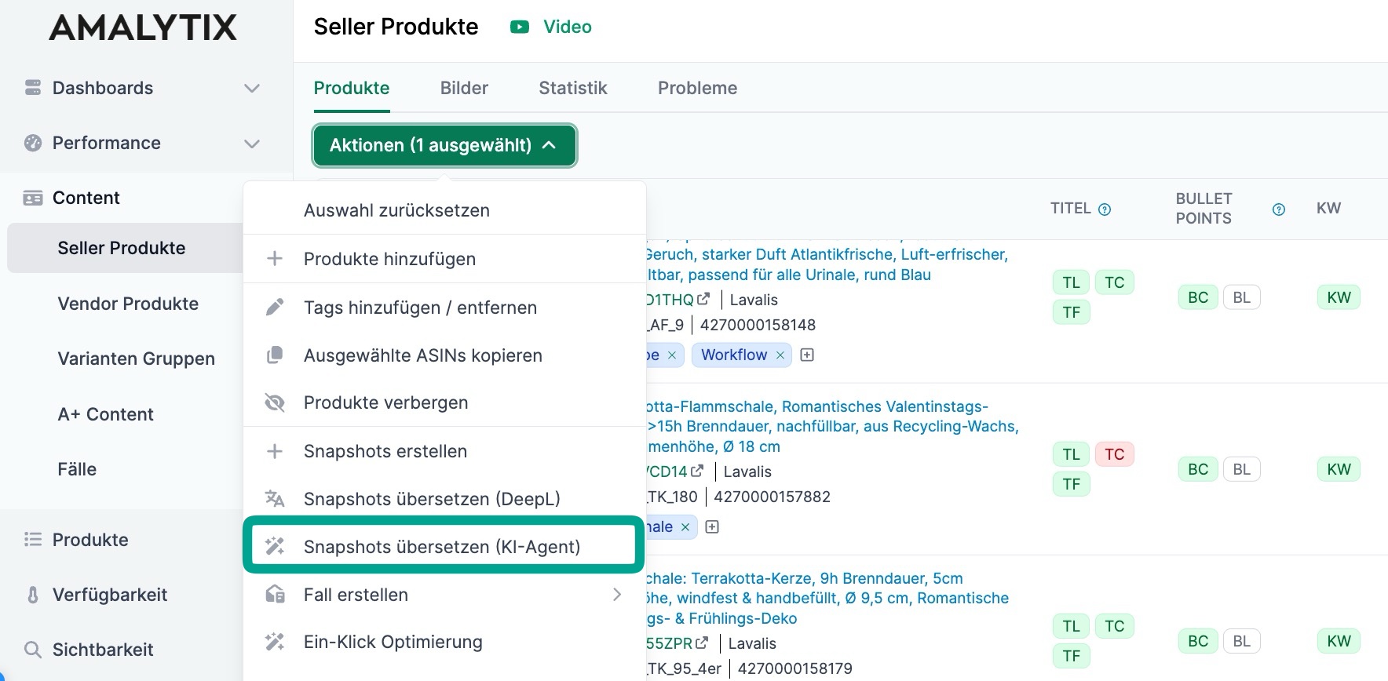Click the pencil icon beside Tags hinzufügen / entfernen

coord(275,307)
